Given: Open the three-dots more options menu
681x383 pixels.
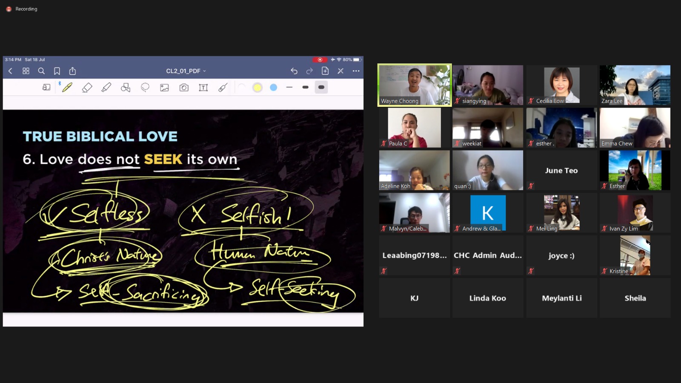Looking at the screenshot, I should point(356,71).
